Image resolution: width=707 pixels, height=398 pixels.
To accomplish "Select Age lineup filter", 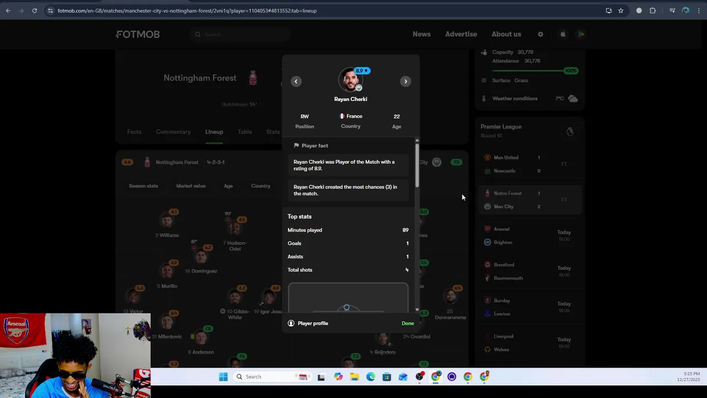I will click(x=228, y=186).
